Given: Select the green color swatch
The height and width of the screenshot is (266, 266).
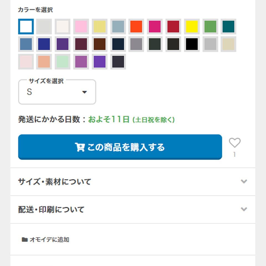Looking at the screenshot, I should (x=210, y=27).
